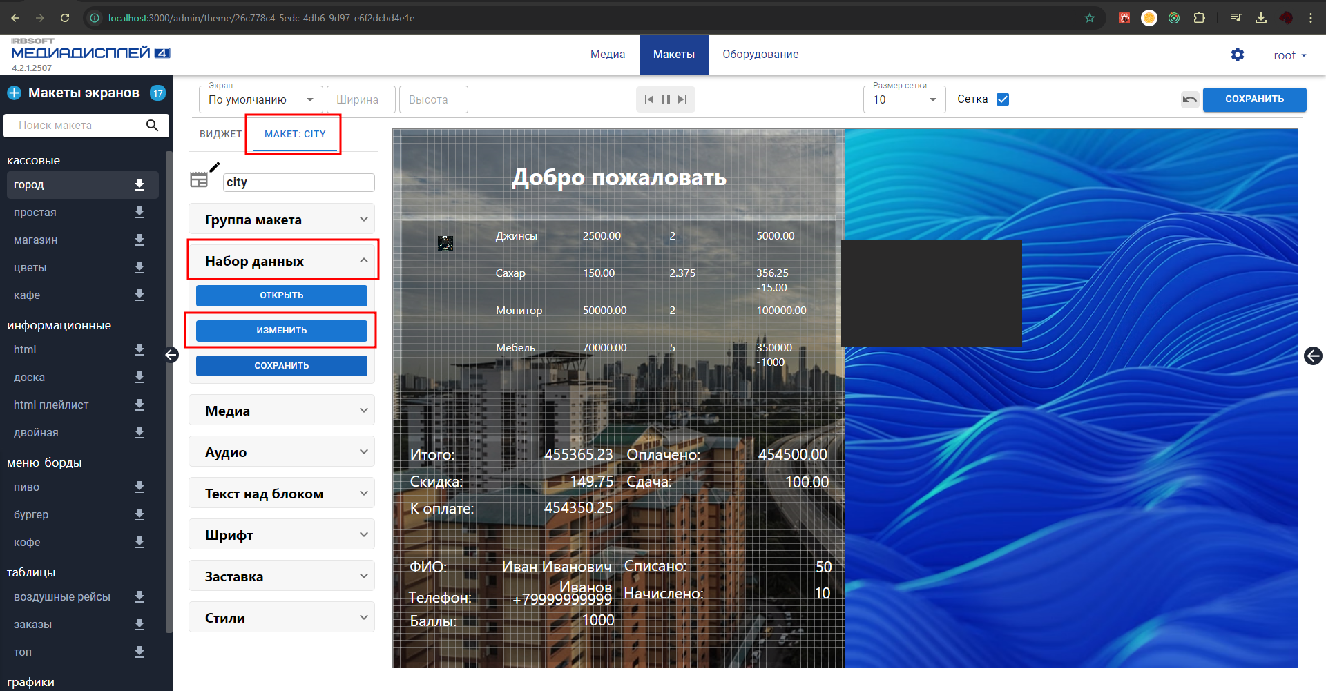
Task: Open the Экран 'По умолчанию' dropdown
Action: 260,99
